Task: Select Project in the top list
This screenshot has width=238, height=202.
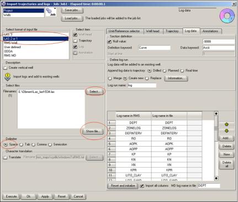Action: 24,11
